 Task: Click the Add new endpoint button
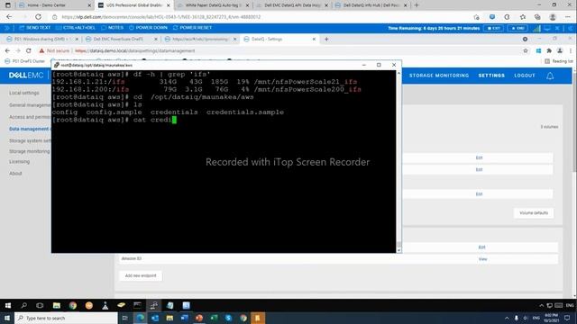click(x=141, y=276)
